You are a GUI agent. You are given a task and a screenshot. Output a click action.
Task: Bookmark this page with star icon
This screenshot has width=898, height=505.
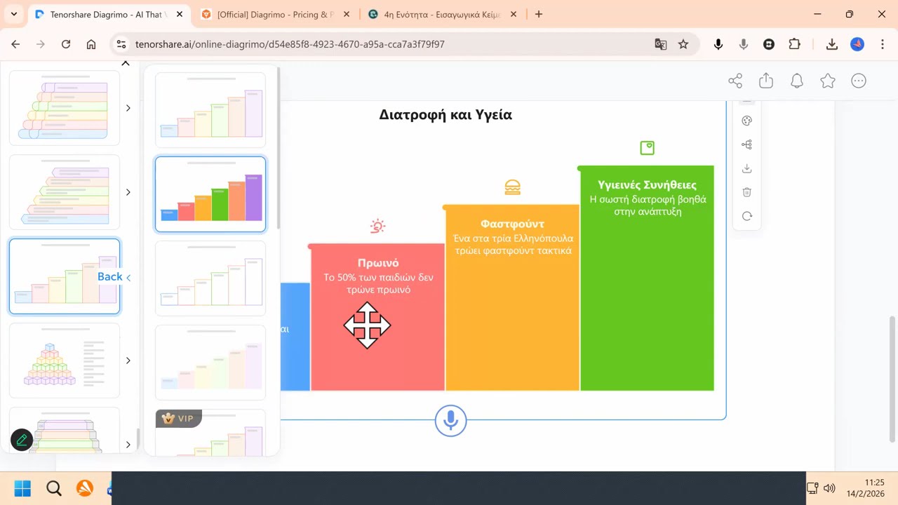(x=683, y=44)
